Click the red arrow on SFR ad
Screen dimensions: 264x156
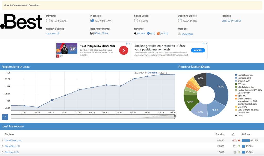pyautogui.click(x=123, y=50)
